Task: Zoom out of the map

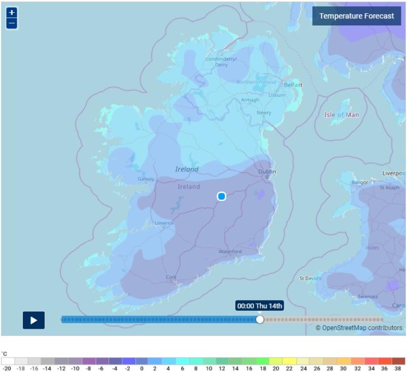Action: click(12, 23)
